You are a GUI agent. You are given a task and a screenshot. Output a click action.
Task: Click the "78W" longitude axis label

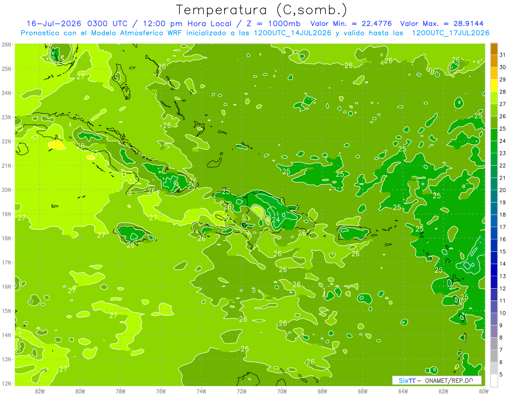pos(120,391)
